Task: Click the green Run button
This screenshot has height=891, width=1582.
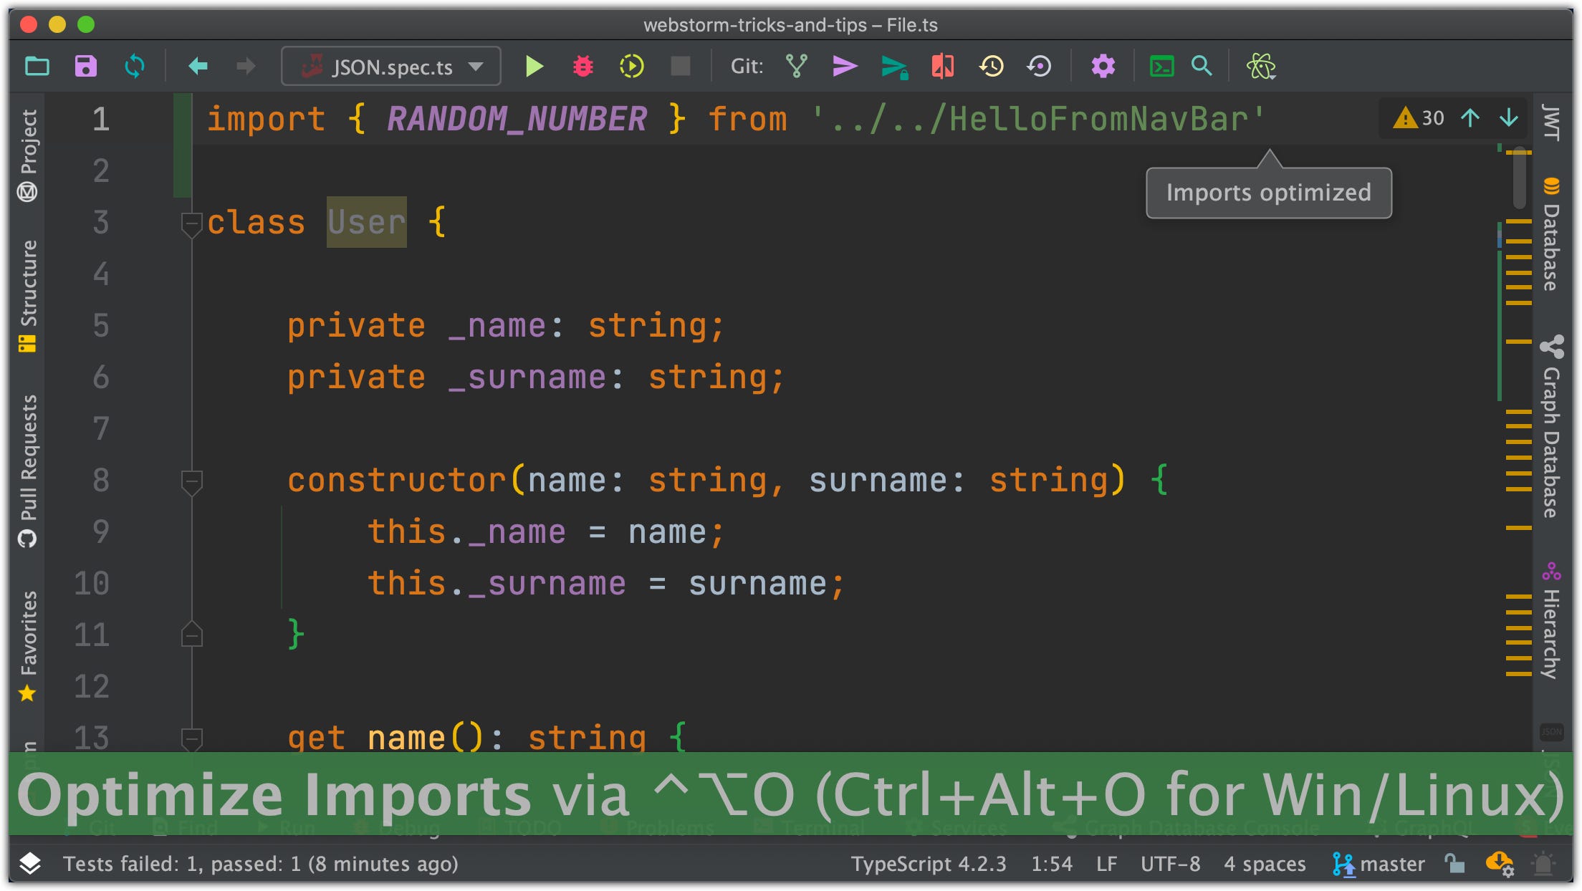Action: coord(534,67)
